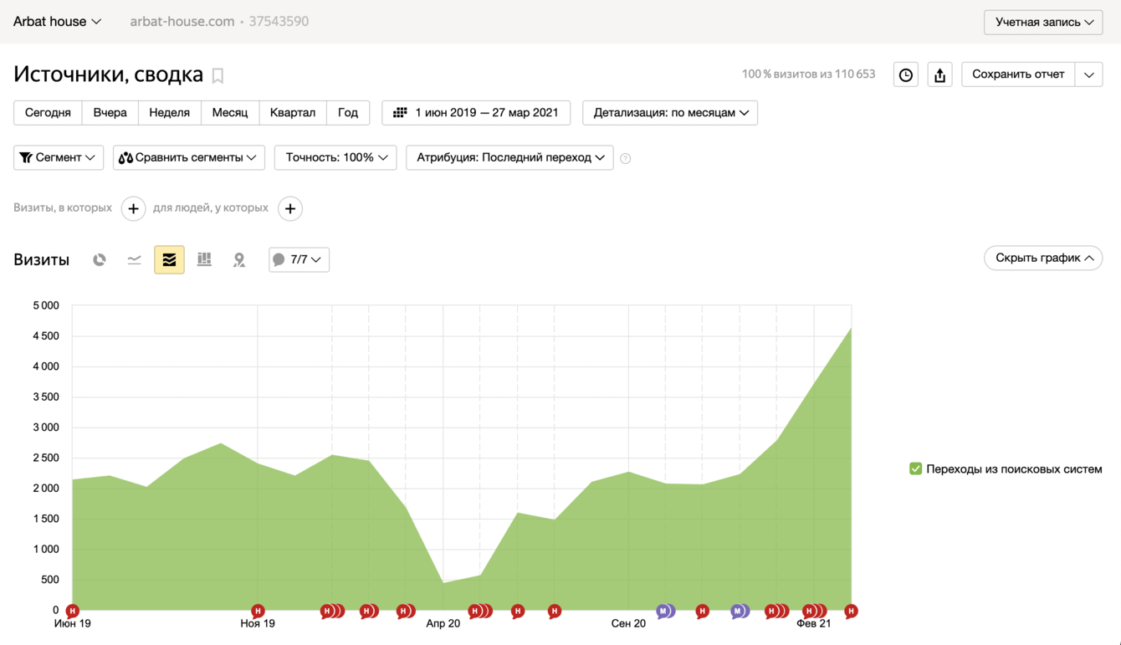Uncheck Переходы из поисковых систем legend checkbox
Viewport: 1121px width, 645px height.
915,468
